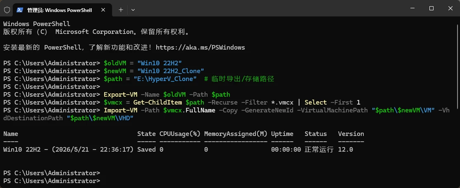Click the Import-VM command text
The width and height of the screenshot is (460, 188).
121,110
